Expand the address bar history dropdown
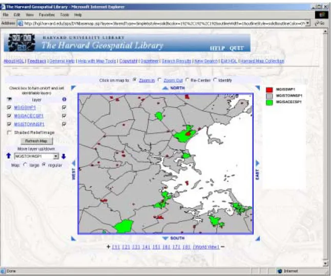 tap(308, 23)
